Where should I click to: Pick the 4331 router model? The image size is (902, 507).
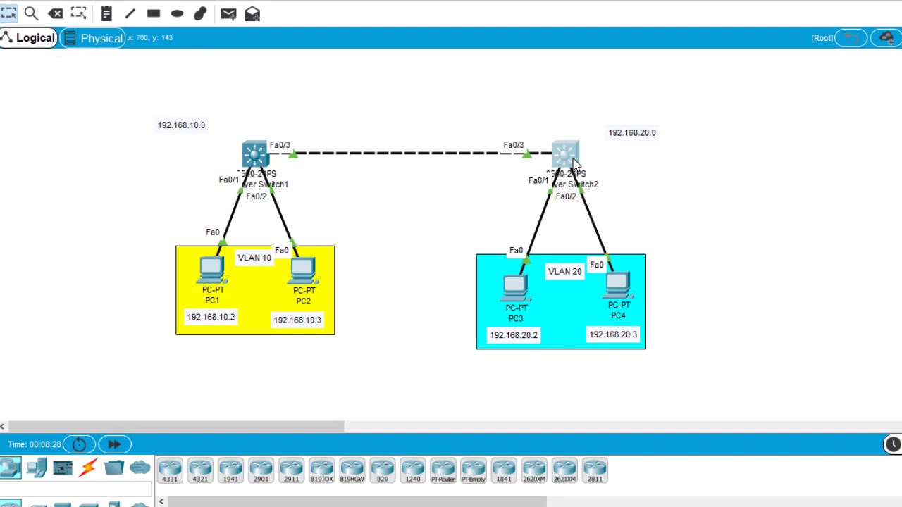pyautogui.click(x=170, y=470)
